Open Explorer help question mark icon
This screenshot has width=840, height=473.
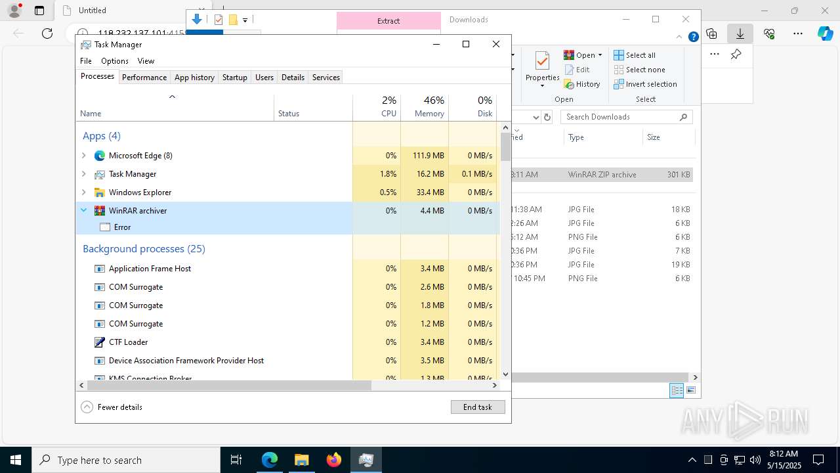[693, 37]
